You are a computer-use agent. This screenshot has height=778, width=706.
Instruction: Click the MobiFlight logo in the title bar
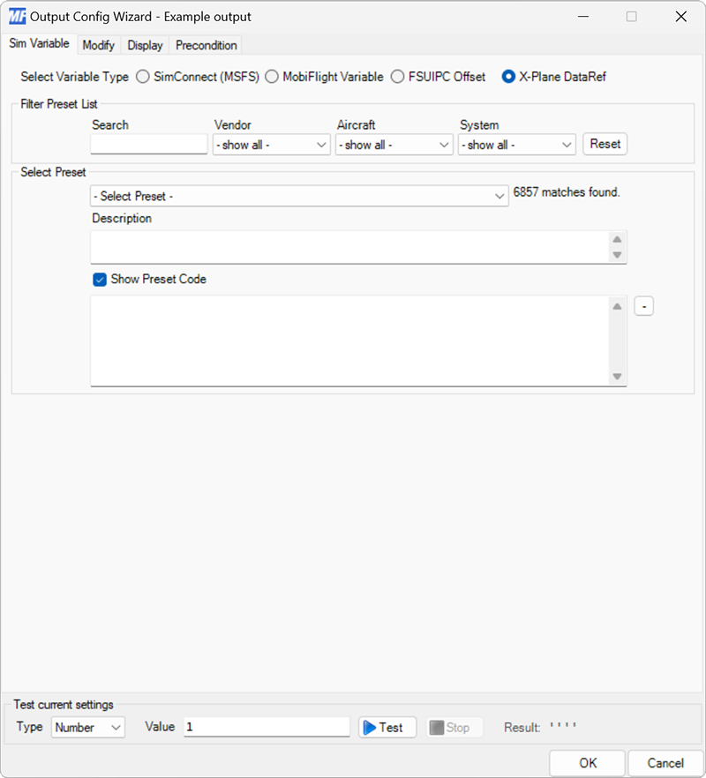click(x=16, y=16)
